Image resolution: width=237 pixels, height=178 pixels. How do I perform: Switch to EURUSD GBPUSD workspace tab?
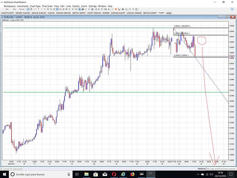63,13
